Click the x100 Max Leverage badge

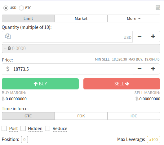tap(153, 139)
